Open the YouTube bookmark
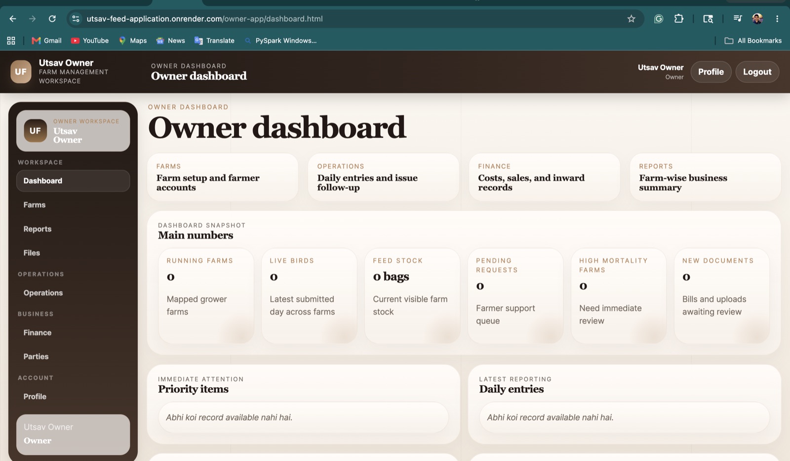The width and height of the screenshot is (790, 461). pos(90,41)
